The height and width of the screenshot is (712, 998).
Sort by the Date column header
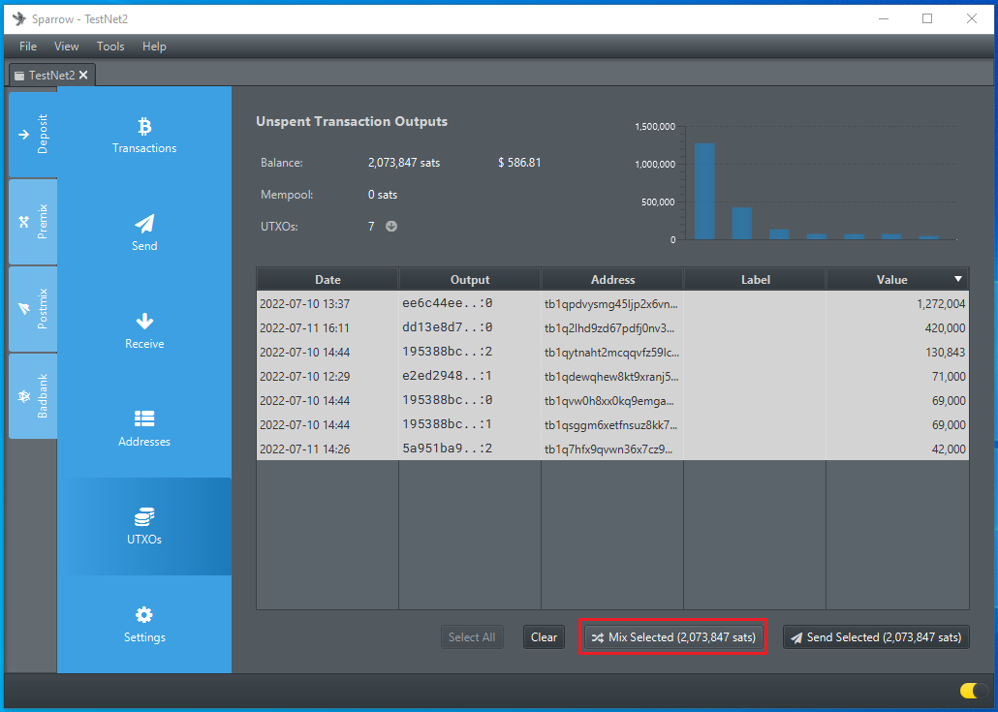327,279
